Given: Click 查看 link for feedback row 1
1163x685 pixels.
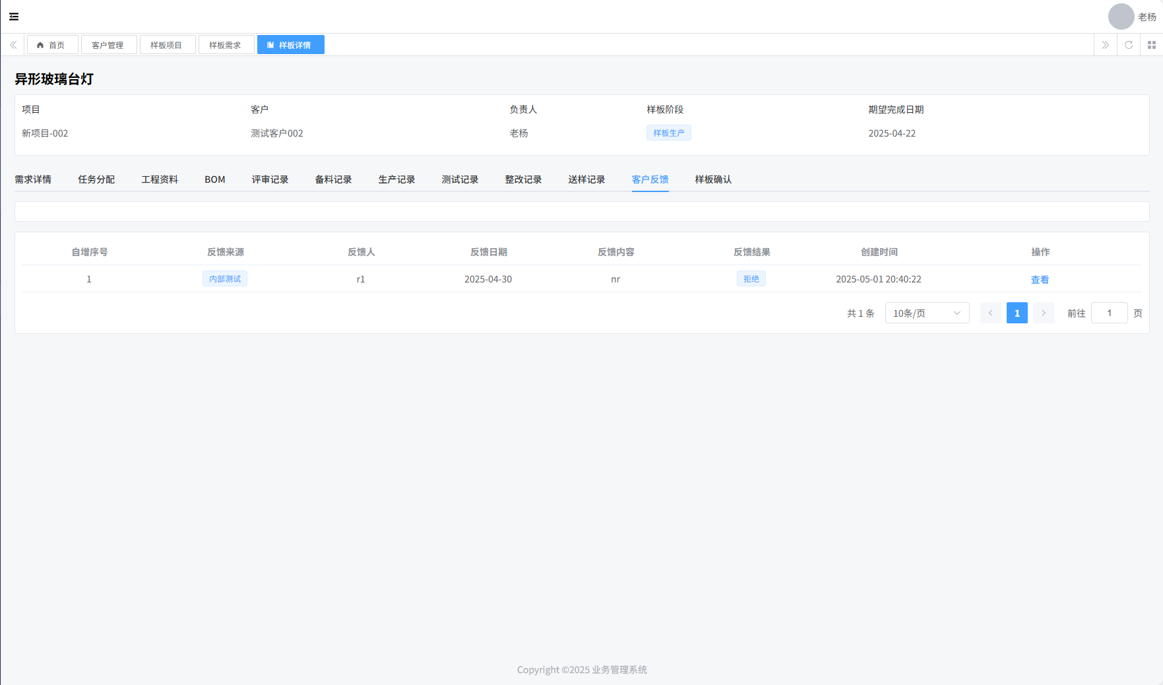Looking at the screenshot, I should [1040, 279].
